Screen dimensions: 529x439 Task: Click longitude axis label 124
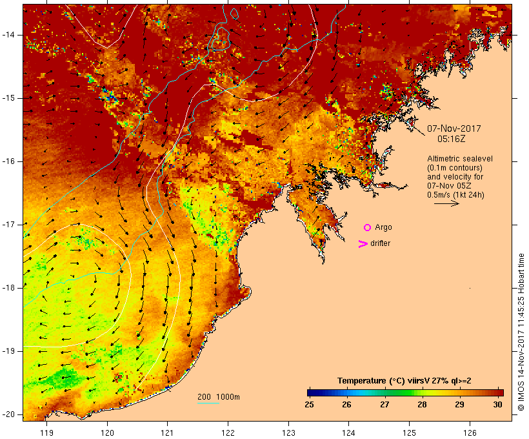click(x=349, y=433)
